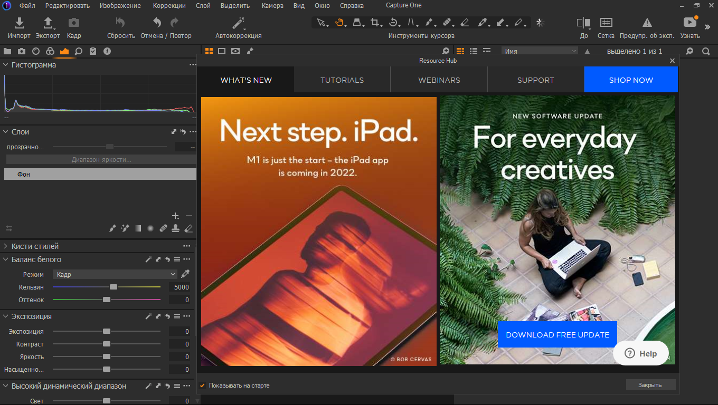This screenshot has height=405, width=718.
Task: Click the Контраст slider handle
Action: pyautogui.click(x=107, y=344)
